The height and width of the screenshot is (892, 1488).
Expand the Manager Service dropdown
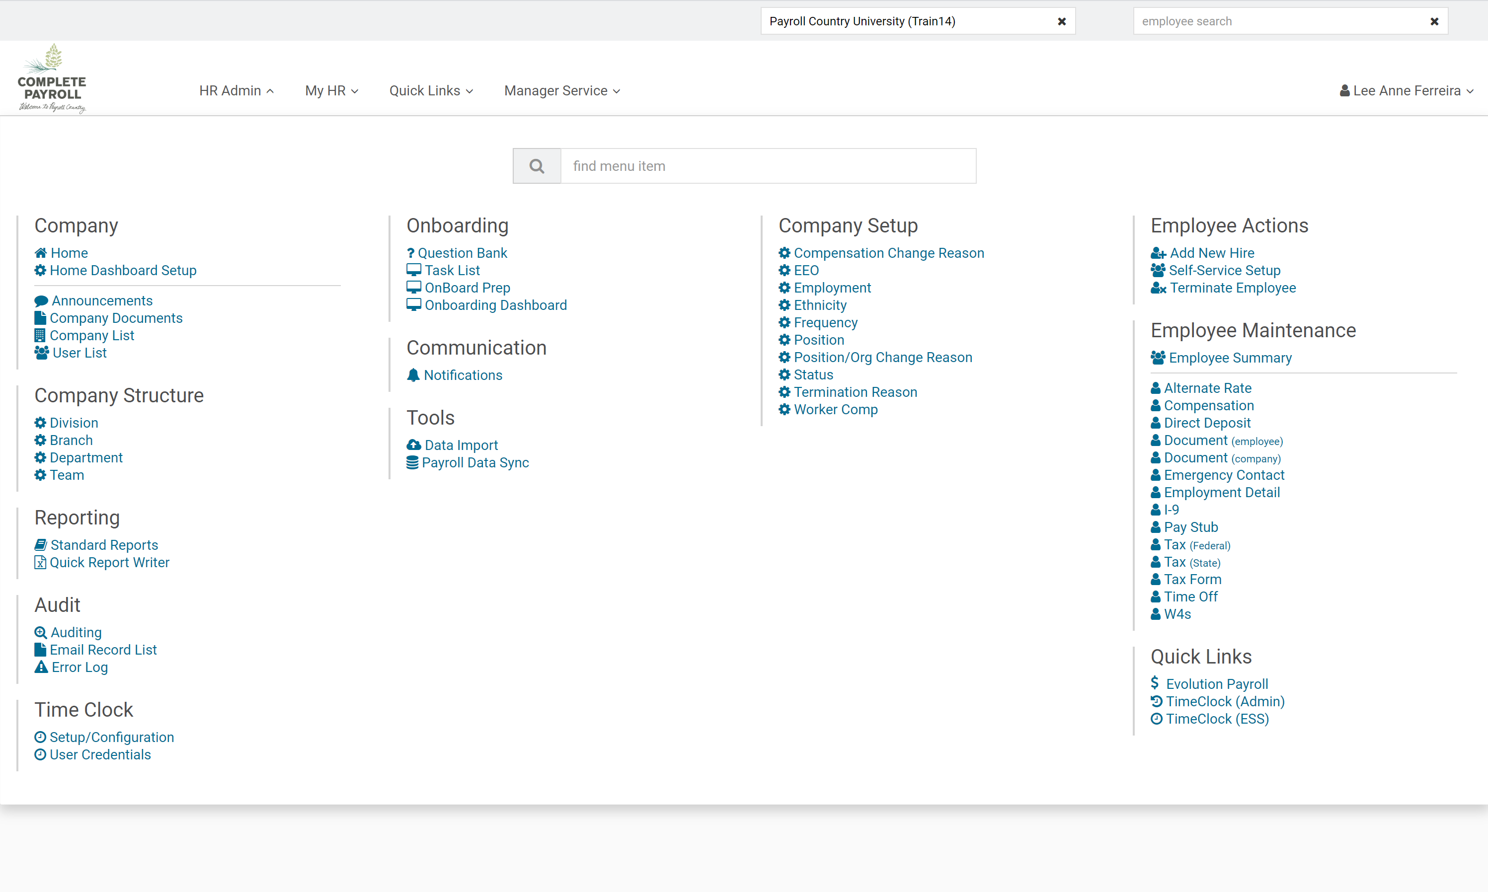click(562, 91)
